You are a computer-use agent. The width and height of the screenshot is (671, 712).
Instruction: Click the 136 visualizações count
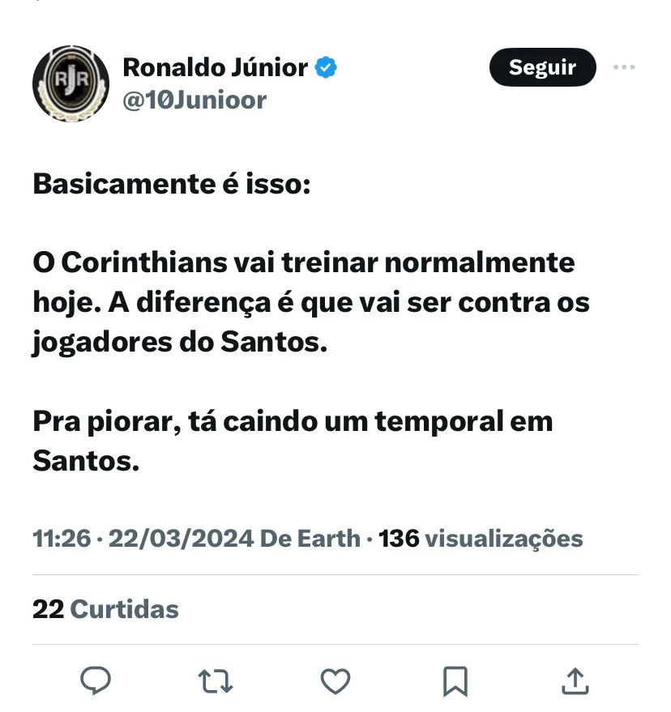481,539
